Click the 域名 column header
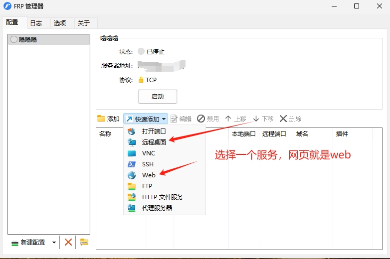The height and width of the screenshot is (259, 390). coord(302,134)
